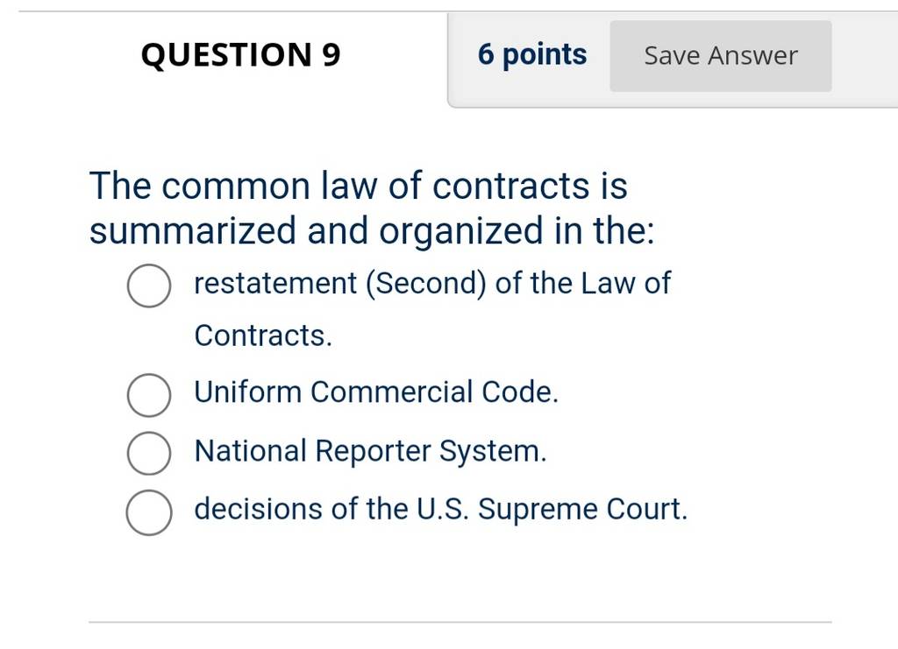This screenshot has height=649, width=898.
Task: Mark the U.S. Supreme Court decisions radio button
Action: click(149, 512)
